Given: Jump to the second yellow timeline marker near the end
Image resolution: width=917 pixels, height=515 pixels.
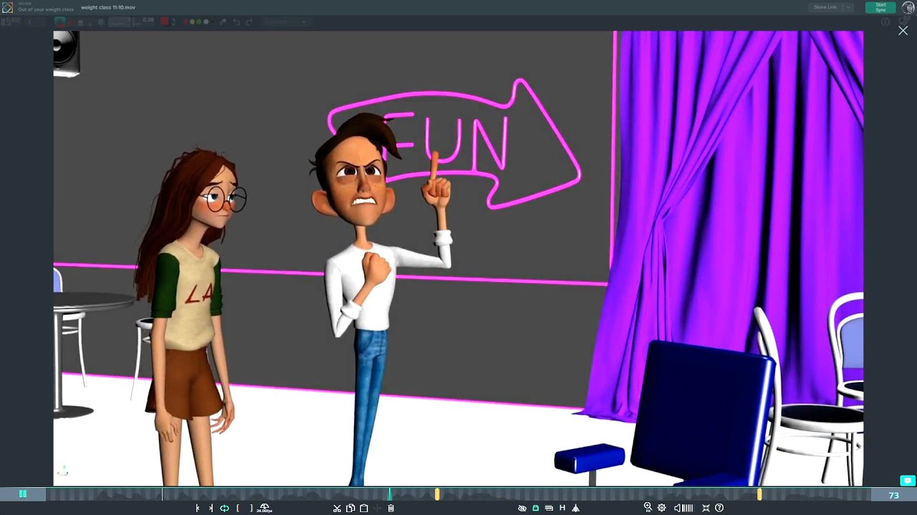Looking at the screenshot, I should click(x=759, y=494).
